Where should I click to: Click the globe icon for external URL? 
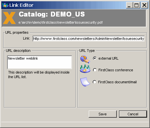click(x=85, y=59)
